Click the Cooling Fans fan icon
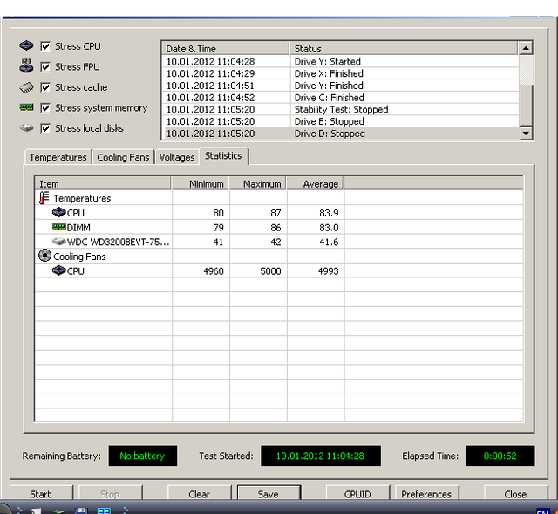This screenshot has height=514, width=558. [44, 257]
